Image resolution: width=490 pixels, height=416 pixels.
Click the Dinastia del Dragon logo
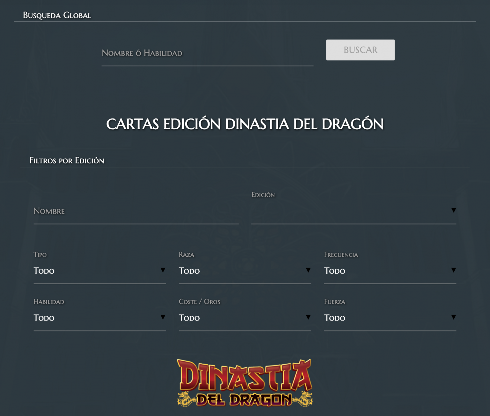[x=245, y=382]
